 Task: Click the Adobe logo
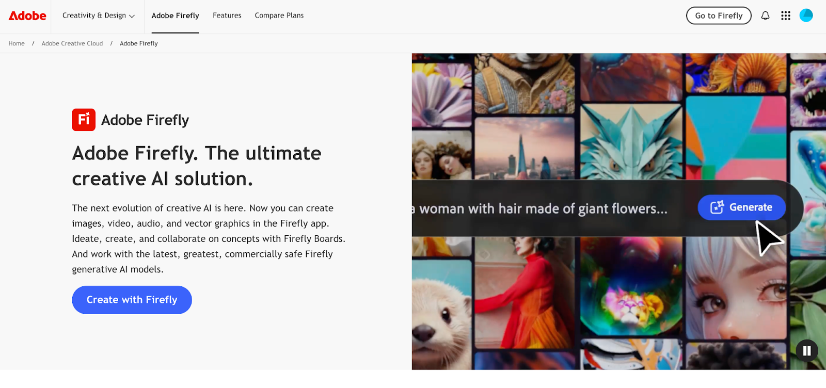point(27,16)
